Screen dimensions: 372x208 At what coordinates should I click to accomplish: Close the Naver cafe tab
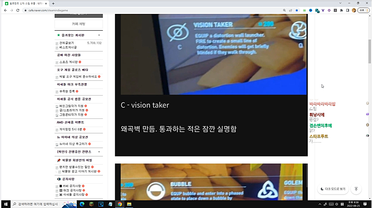pos(46,4)
